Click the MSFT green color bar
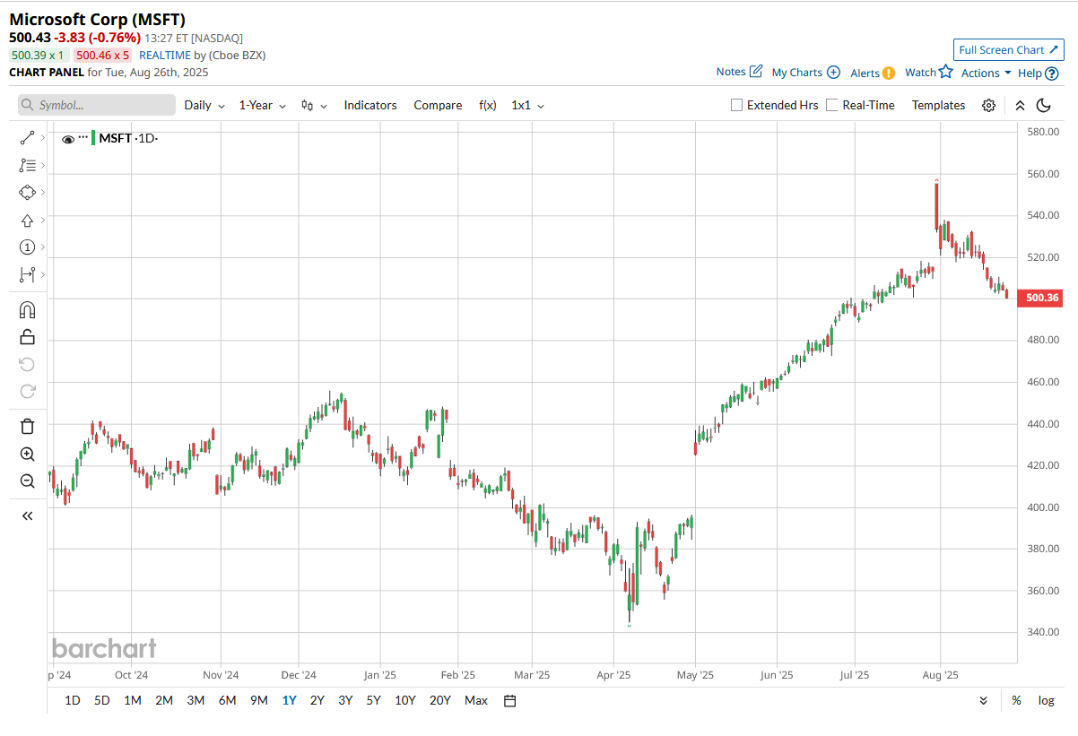The height and width of the screenshot is (736, 1078). click(x=93, y=138)
